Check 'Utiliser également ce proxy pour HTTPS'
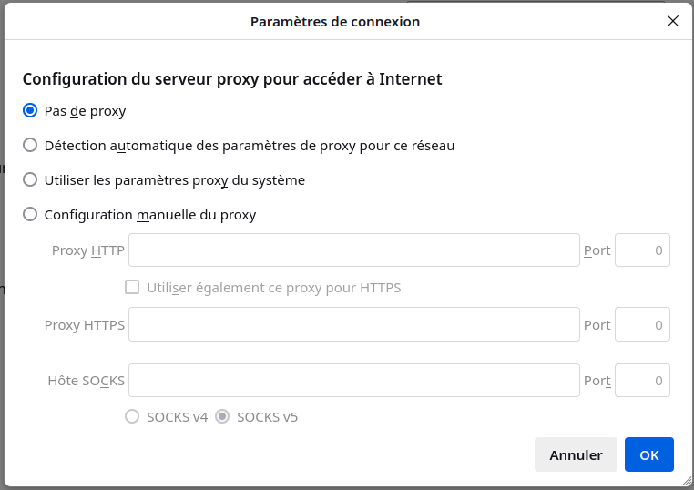694x490 pixels. (132, 288)
